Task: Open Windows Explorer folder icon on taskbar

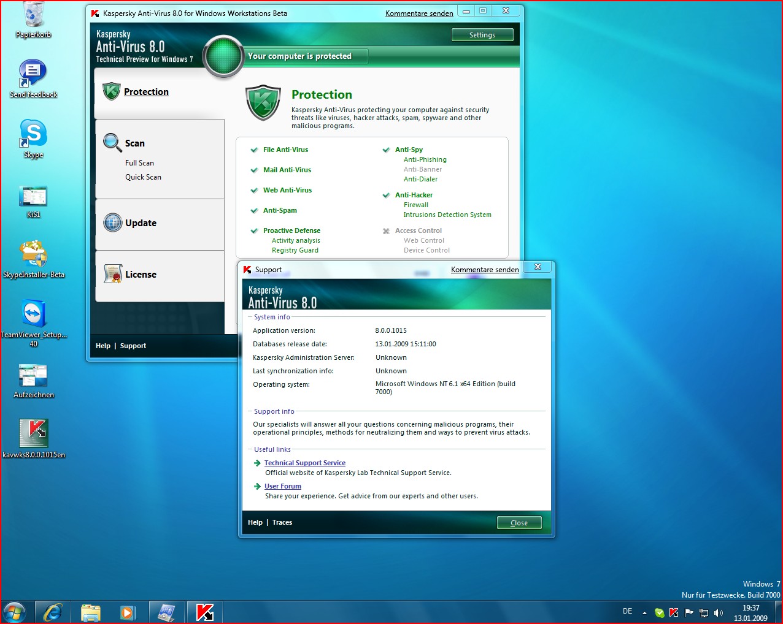Action: (x=91, y=612)
